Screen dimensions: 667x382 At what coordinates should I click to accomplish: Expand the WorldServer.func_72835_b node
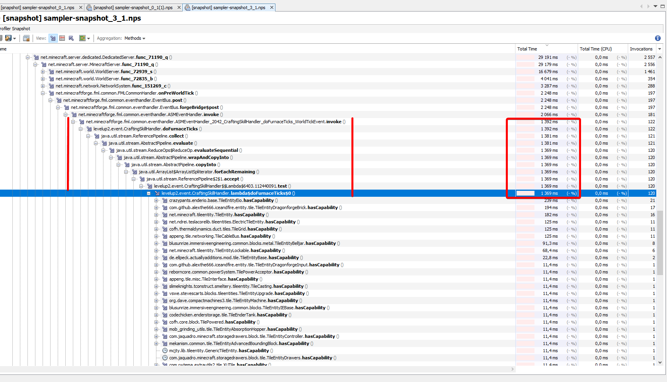coord(43,79)
